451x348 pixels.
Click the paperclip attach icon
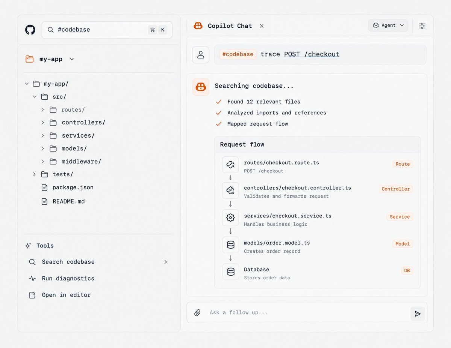[x=197, y=313]
